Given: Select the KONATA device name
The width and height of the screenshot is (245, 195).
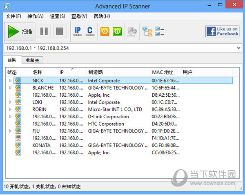Looking at the screenshot, I should [41, 145].
